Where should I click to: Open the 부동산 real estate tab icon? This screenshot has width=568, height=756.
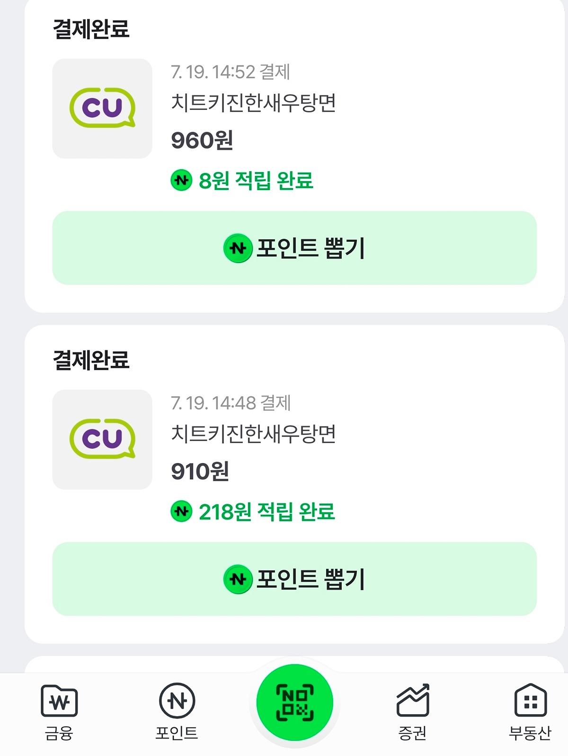click(x=530, y=700)
